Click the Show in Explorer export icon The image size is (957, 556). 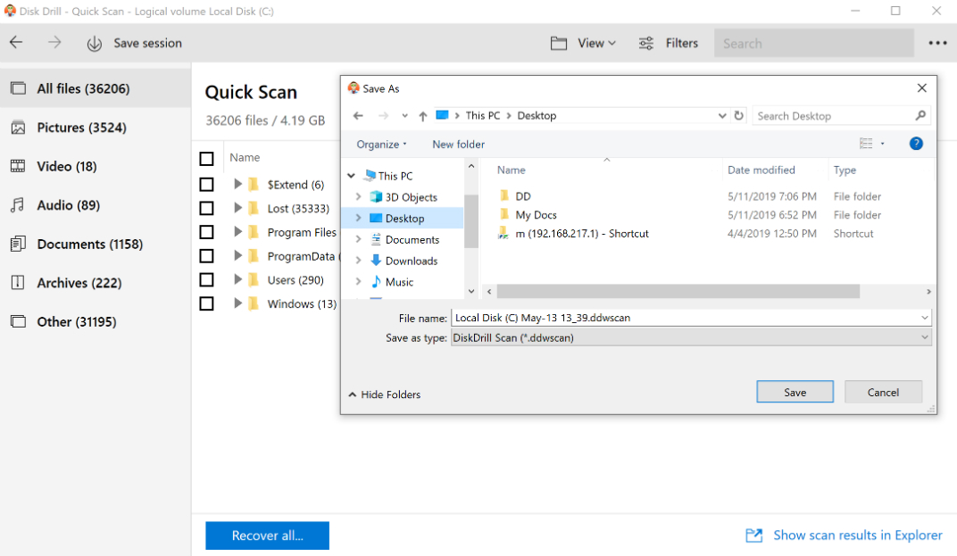pyautogui.click(x=754, y=535)
